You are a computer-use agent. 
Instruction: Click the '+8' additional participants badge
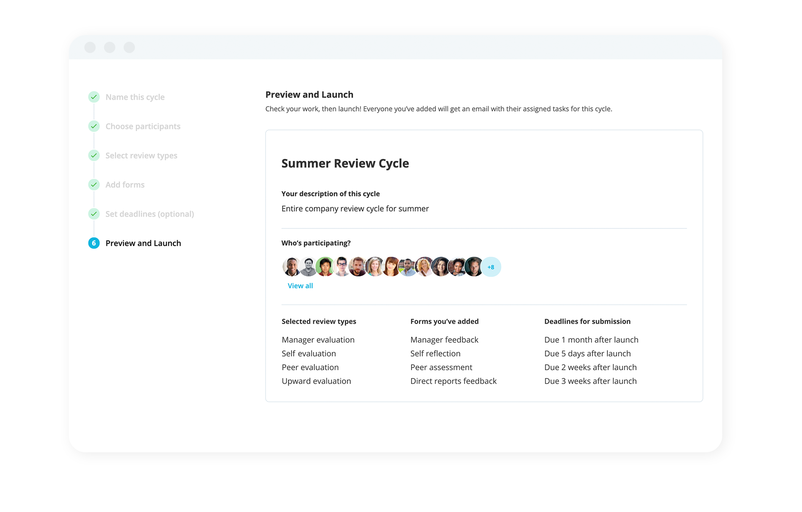tap(491, 267)
